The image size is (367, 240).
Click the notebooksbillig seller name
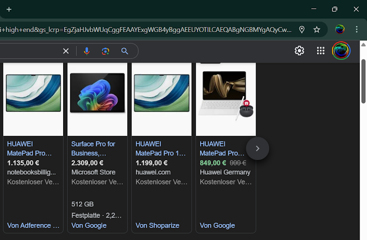tap(32, 172)
